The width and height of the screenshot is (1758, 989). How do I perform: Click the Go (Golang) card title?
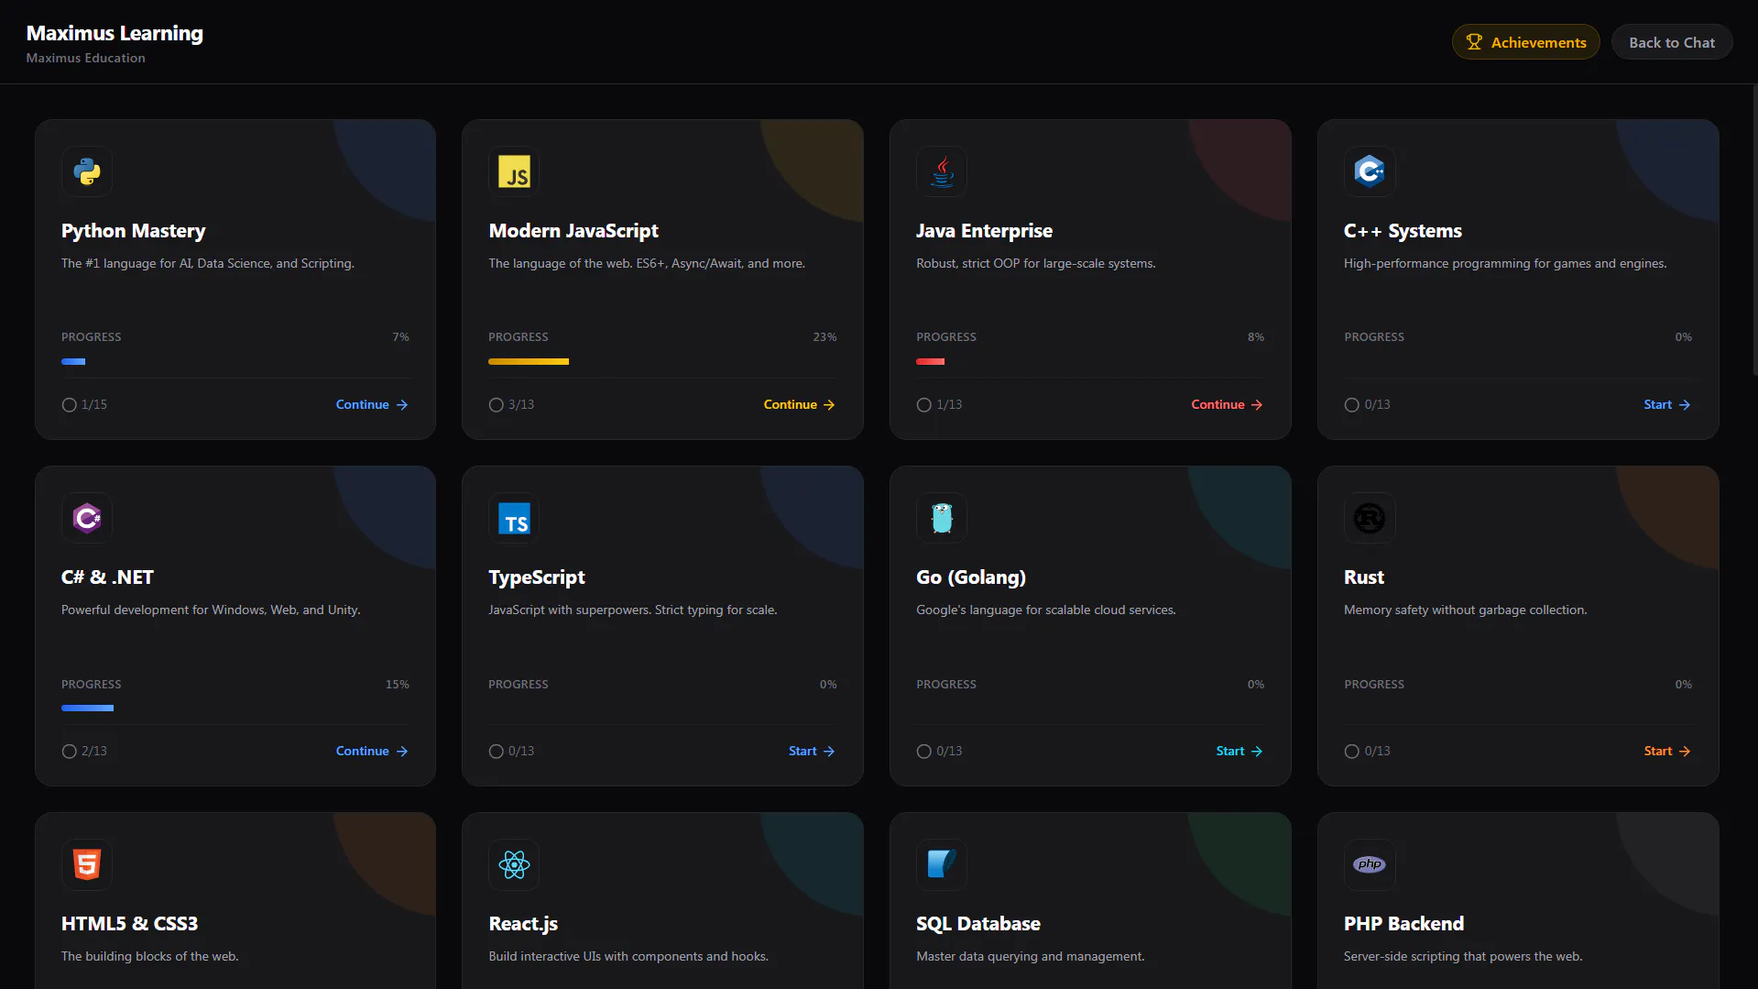(x=971, y=577)
